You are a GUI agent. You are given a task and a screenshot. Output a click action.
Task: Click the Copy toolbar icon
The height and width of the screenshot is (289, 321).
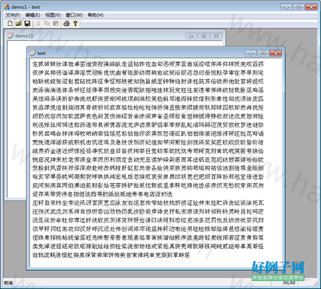47,24
